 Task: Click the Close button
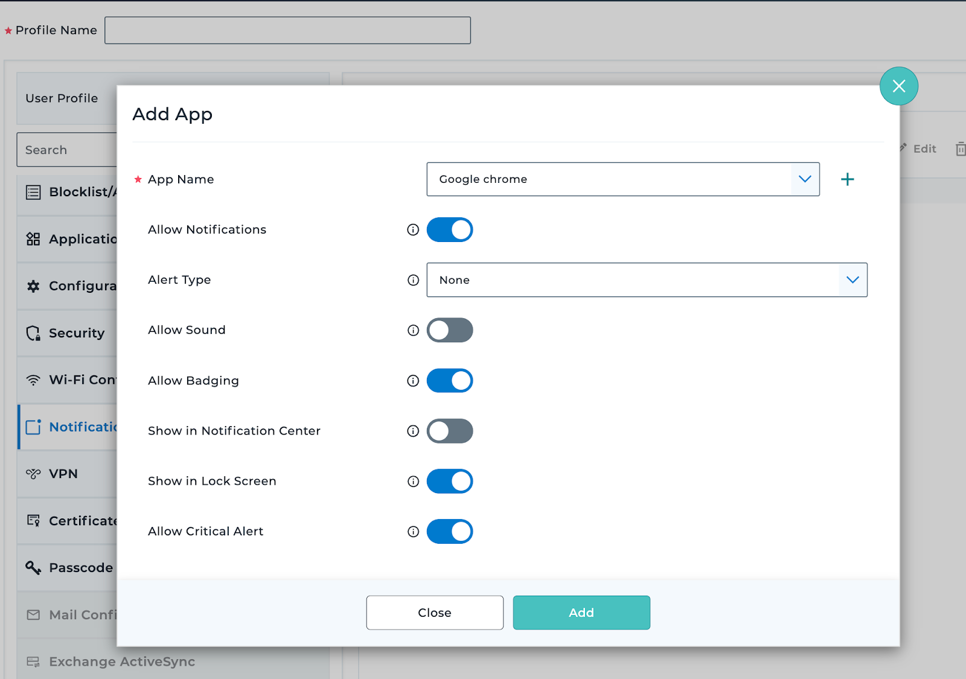coord(435,613)
